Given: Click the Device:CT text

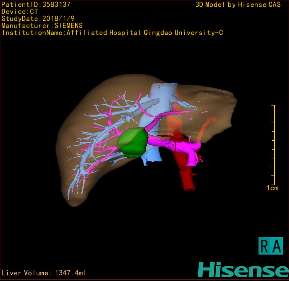Looking at the screenshot, I should (x=20, y=12).
